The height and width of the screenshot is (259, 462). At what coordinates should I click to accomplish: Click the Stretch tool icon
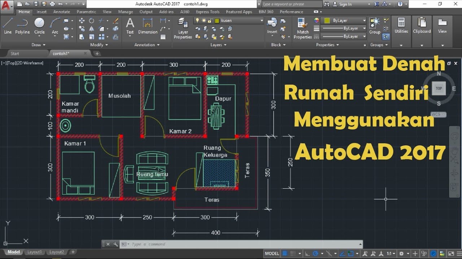82,37
